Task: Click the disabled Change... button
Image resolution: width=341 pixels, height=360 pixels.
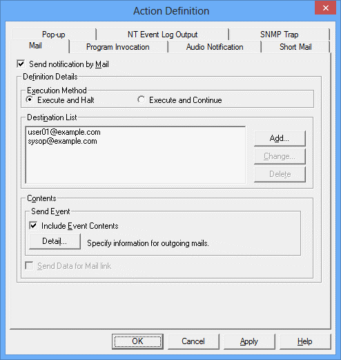Action: (280, 156)
